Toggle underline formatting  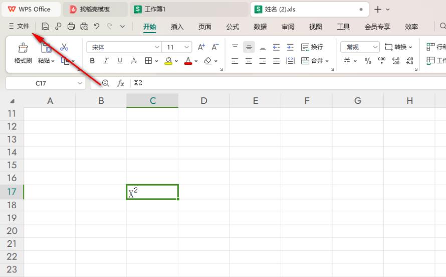pos(120,61)
